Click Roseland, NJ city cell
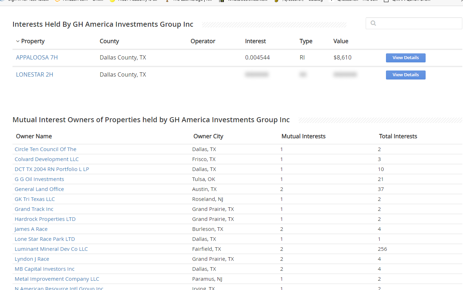This screenshot has width=463, height=290. (x=208, y=199)
